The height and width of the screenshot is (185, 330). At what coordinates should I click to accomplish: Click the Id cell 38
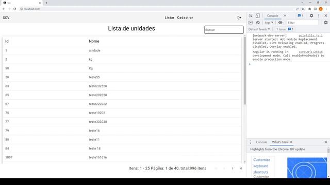click(x=7, y=68)
